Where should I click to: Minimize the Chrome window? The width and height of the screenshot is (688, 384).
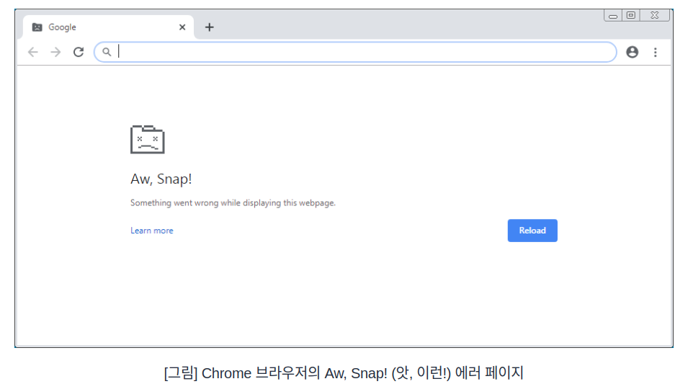point(613,16)
